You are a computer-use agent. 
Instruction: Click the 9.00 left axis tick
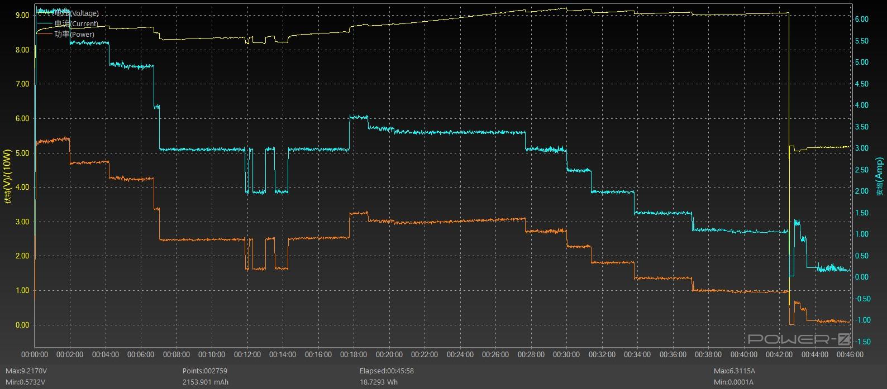click(22, 16)
